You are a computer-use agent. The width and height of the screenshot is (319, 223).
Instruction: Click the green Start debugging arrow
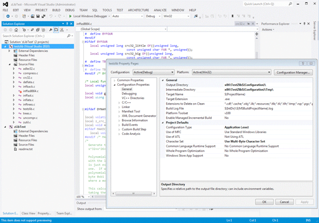point(70,16)
